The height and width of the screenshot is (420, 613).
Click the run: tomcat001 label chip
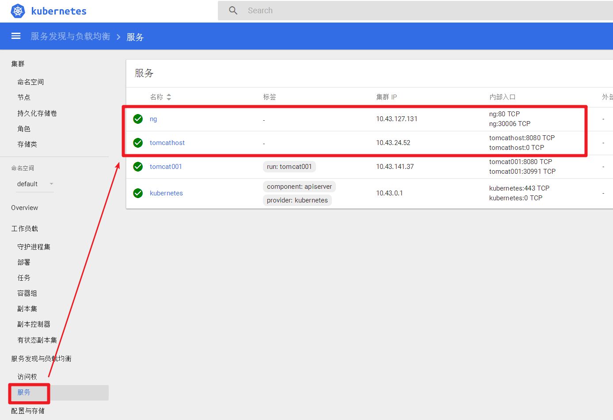pos(289,167)
